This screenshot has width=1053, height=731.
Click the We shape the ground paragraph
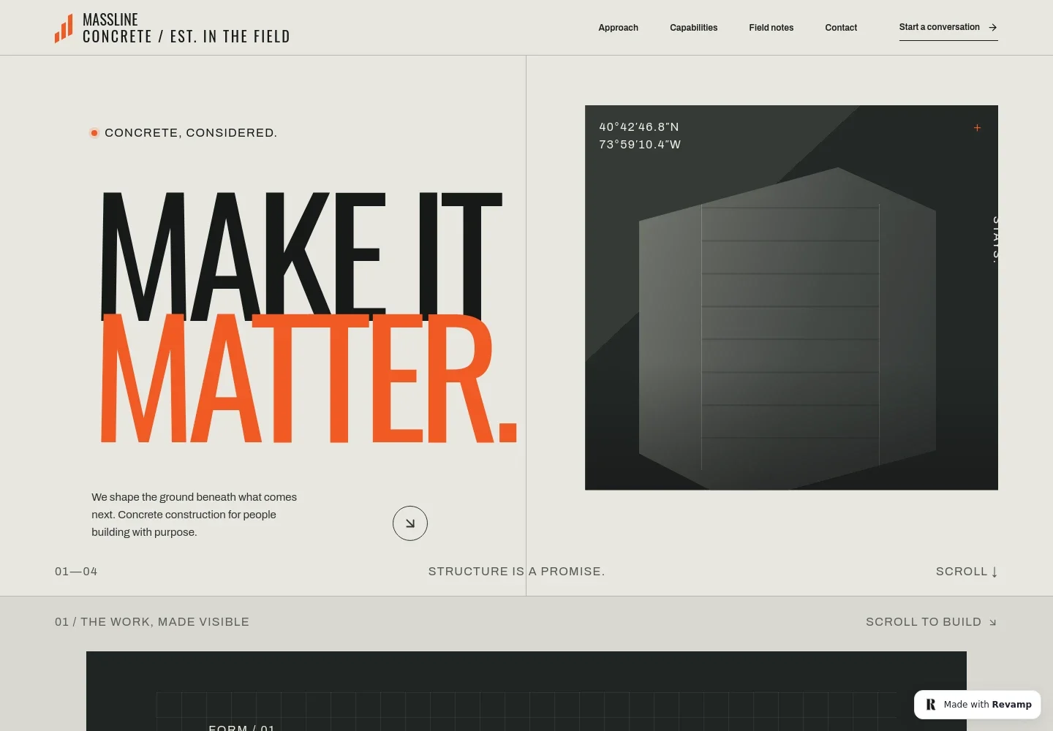click(195, 515)
